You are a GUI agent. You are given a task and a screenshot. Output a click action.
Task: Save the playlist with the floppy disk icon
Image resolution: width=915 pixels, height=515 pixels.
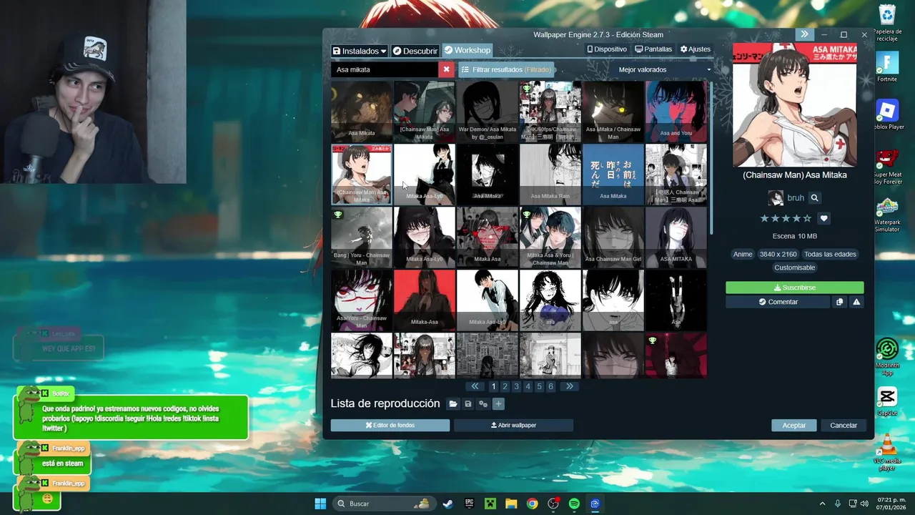click(x=468, y=404)
